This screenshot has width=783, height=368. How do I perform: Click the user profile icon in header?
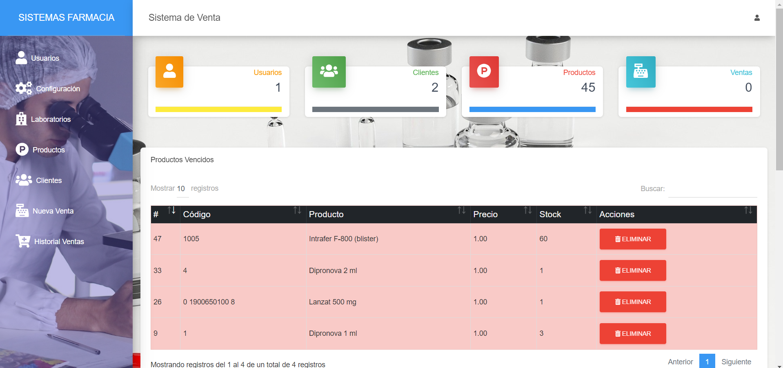pyautogui.click(x=756, y=18)
